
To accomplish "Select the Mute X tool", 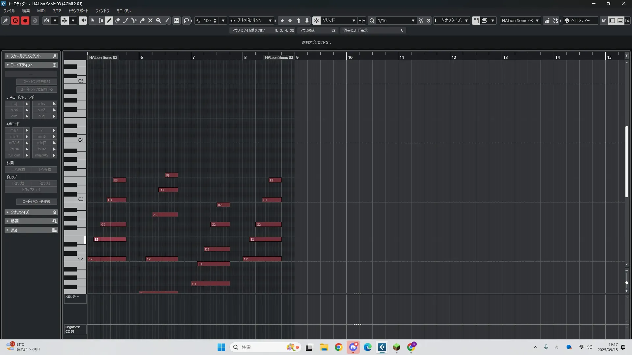I will pos(150,20).
